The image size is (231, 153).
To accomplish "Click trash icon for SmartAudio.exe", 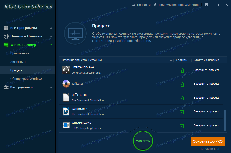I will point(182,70).
